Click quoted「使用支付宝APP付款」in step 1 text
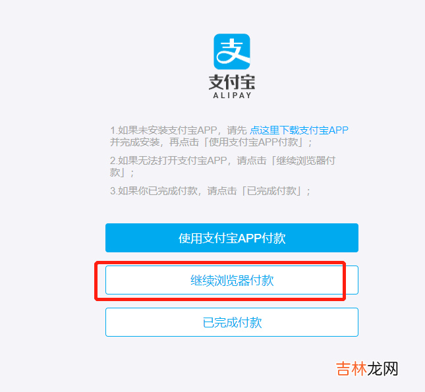This screenshot has height=392, width=425. (256, 142)
